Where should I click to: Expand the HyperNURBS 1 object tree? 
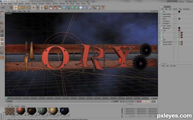tap(160, 14)
